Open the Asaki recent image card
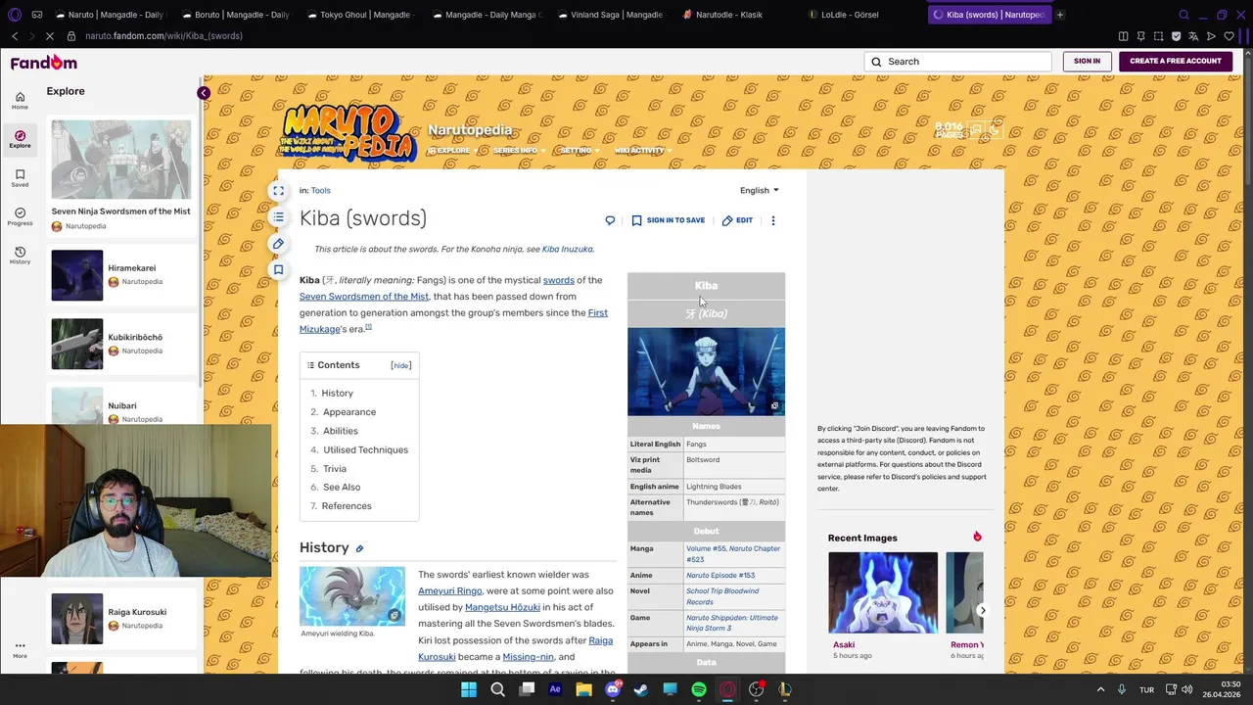The image size is (1253, 705). 883,606
